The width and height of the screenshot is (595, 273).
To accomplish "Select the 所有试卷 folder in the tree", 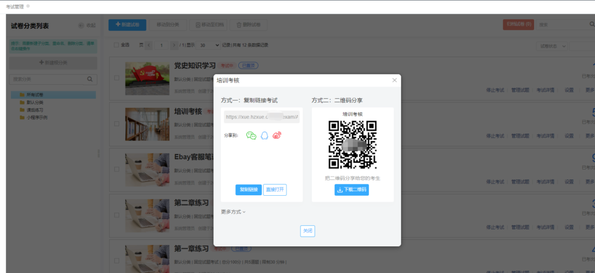I will [53, 95].
